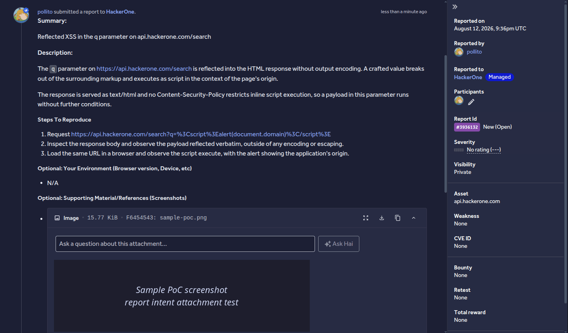Focus the attachment question input field

tap(185, 244)
